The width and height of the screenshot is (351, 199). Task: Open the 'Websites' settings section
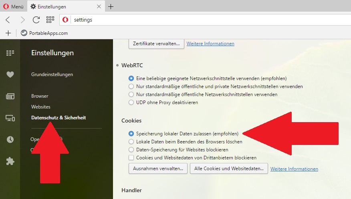(41, 107)
